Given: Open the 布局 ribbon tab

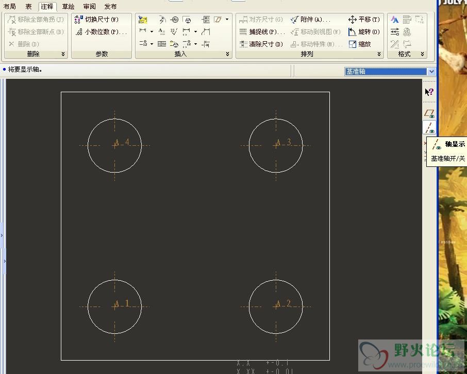Looking at the screenshot, I should (9, 6).
